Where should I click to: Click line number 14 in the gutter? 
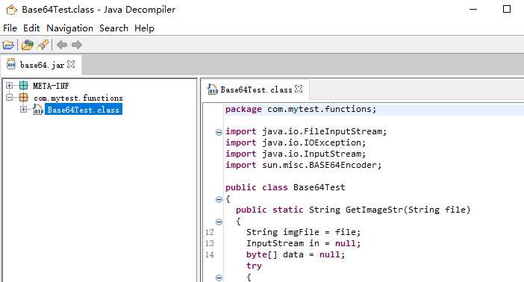[x=209, y=254]
